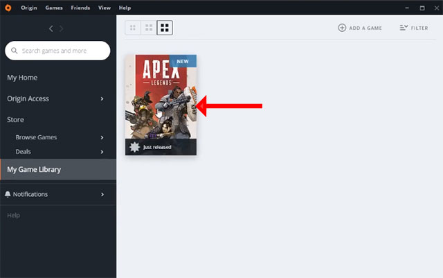
Task: Click the plus circle Add icon
Action: click(342, 28)
